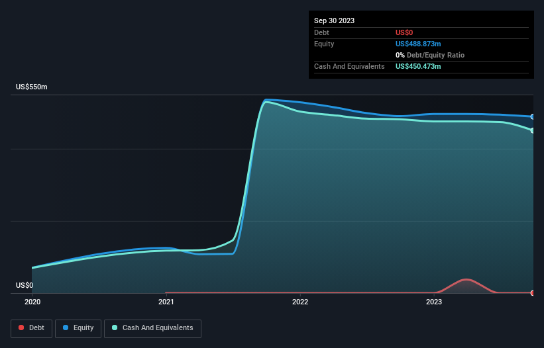The image size is (544, 348).
Task: Toggle the Equity legend button
Action: point(78,328)
